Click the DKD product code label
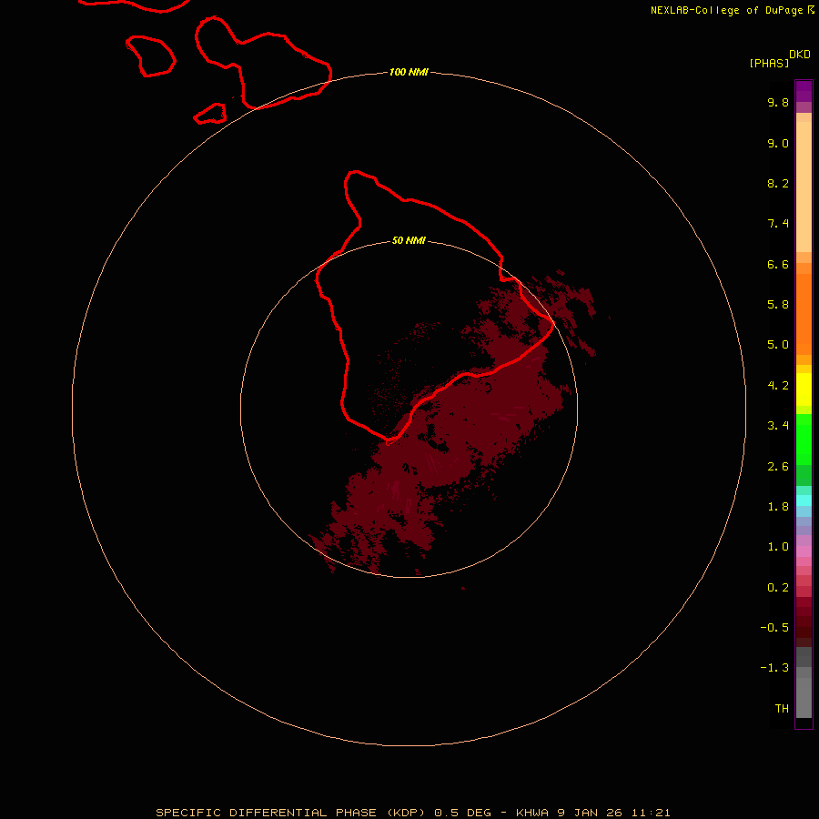This screenshot has width=819, height=819. coord(799,55)
